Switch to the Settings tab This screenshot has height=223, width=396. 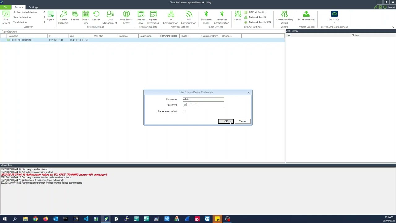coord(33,7)
